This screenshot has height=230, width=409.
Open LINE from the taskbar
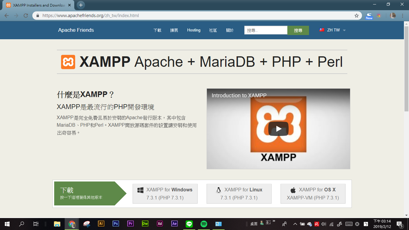pos(189,224)
